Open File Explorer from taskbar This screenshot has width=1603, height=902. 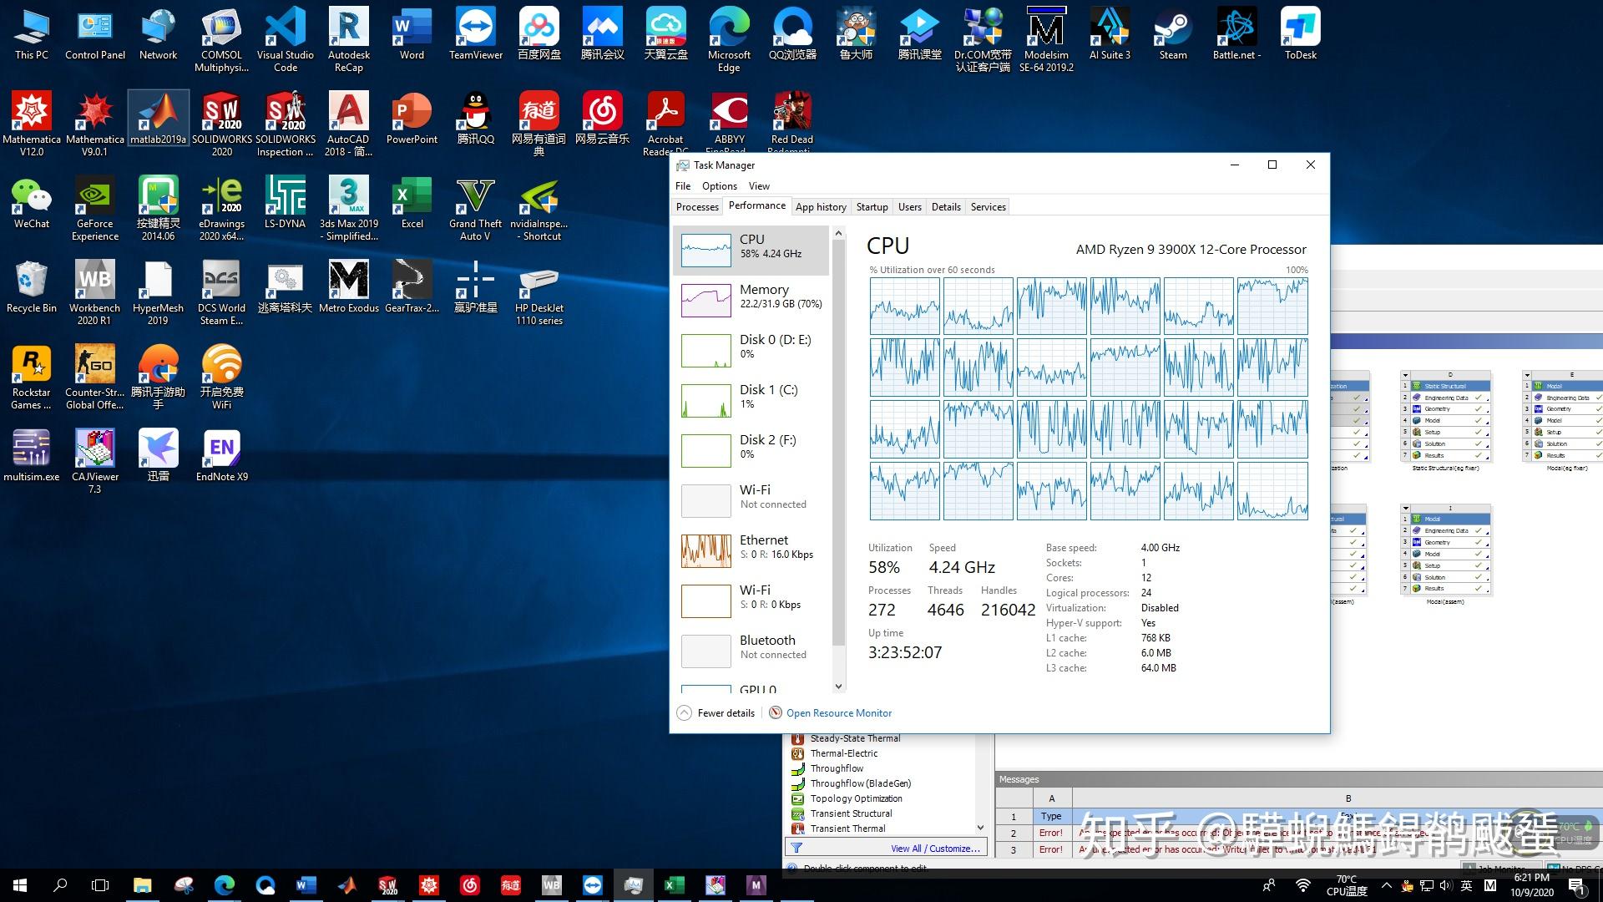point(142,885)
